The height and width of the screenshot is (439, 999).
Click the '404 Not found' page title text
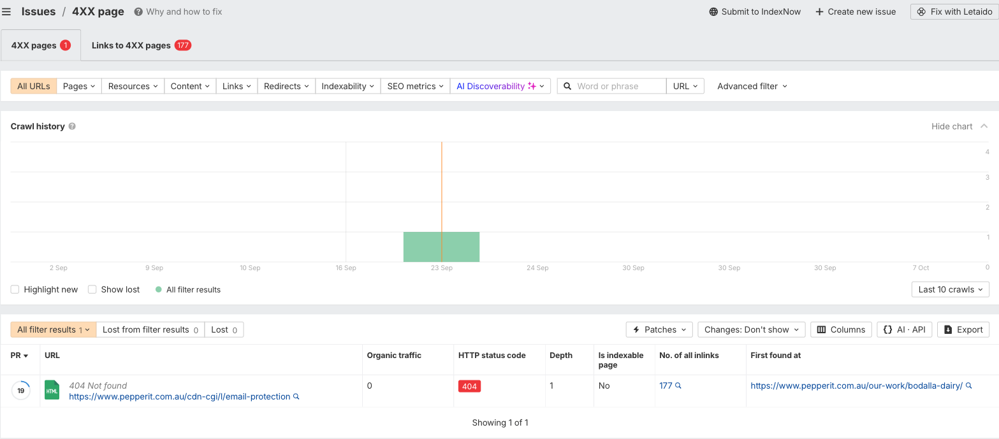pos(98,385)
